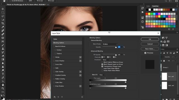Switch to the Swatches panel tab
Screen dimensions: 179x100
point(155,6)
